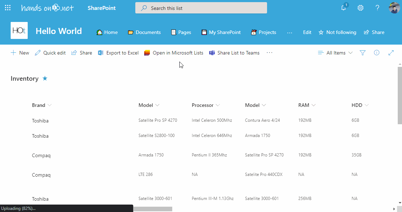Select cell Intel Celeron 646Mhz
The height and width of the screenshot is (212, 402).
[x=212, y=136]
